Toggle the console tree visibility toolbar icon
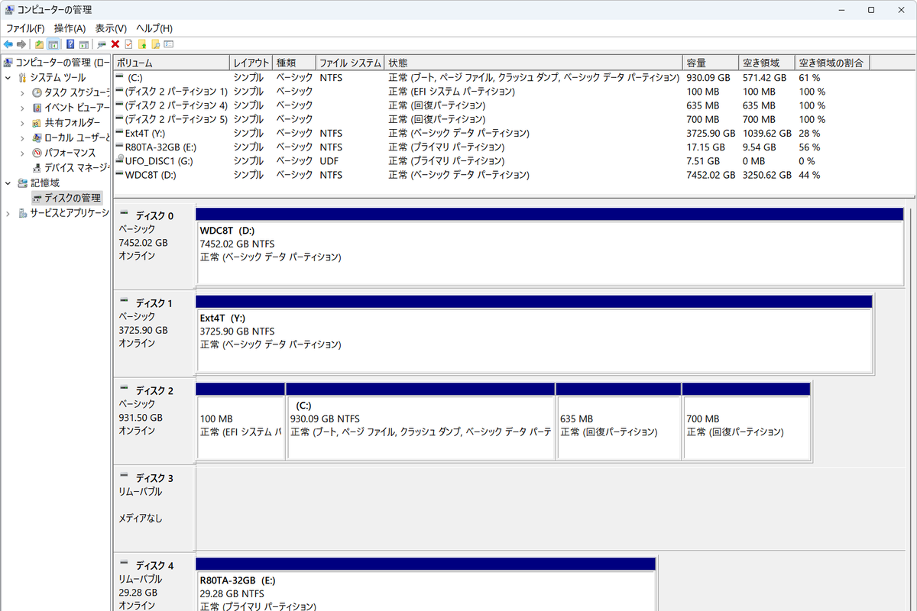 click(52, 44)
